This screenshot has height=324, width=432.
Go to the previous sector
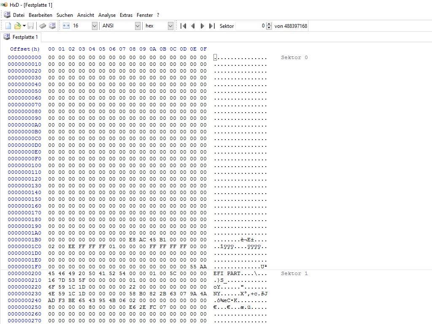(193, 26)
